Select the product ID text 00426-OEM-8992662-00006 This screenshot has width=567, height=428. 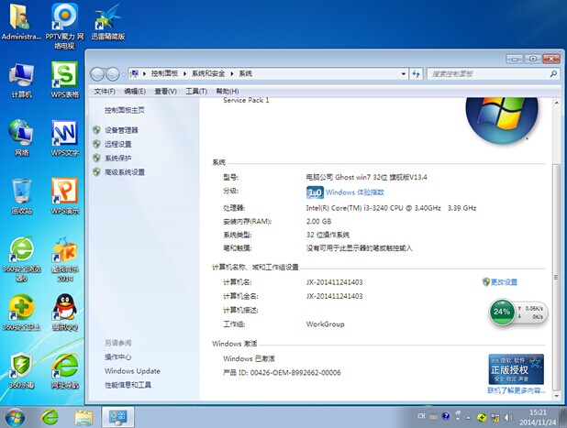(x=295, y=373)
